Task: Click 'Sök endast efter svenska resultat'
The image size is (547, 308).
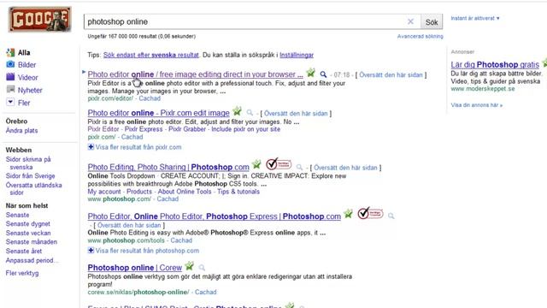Action: pos(150,55)
